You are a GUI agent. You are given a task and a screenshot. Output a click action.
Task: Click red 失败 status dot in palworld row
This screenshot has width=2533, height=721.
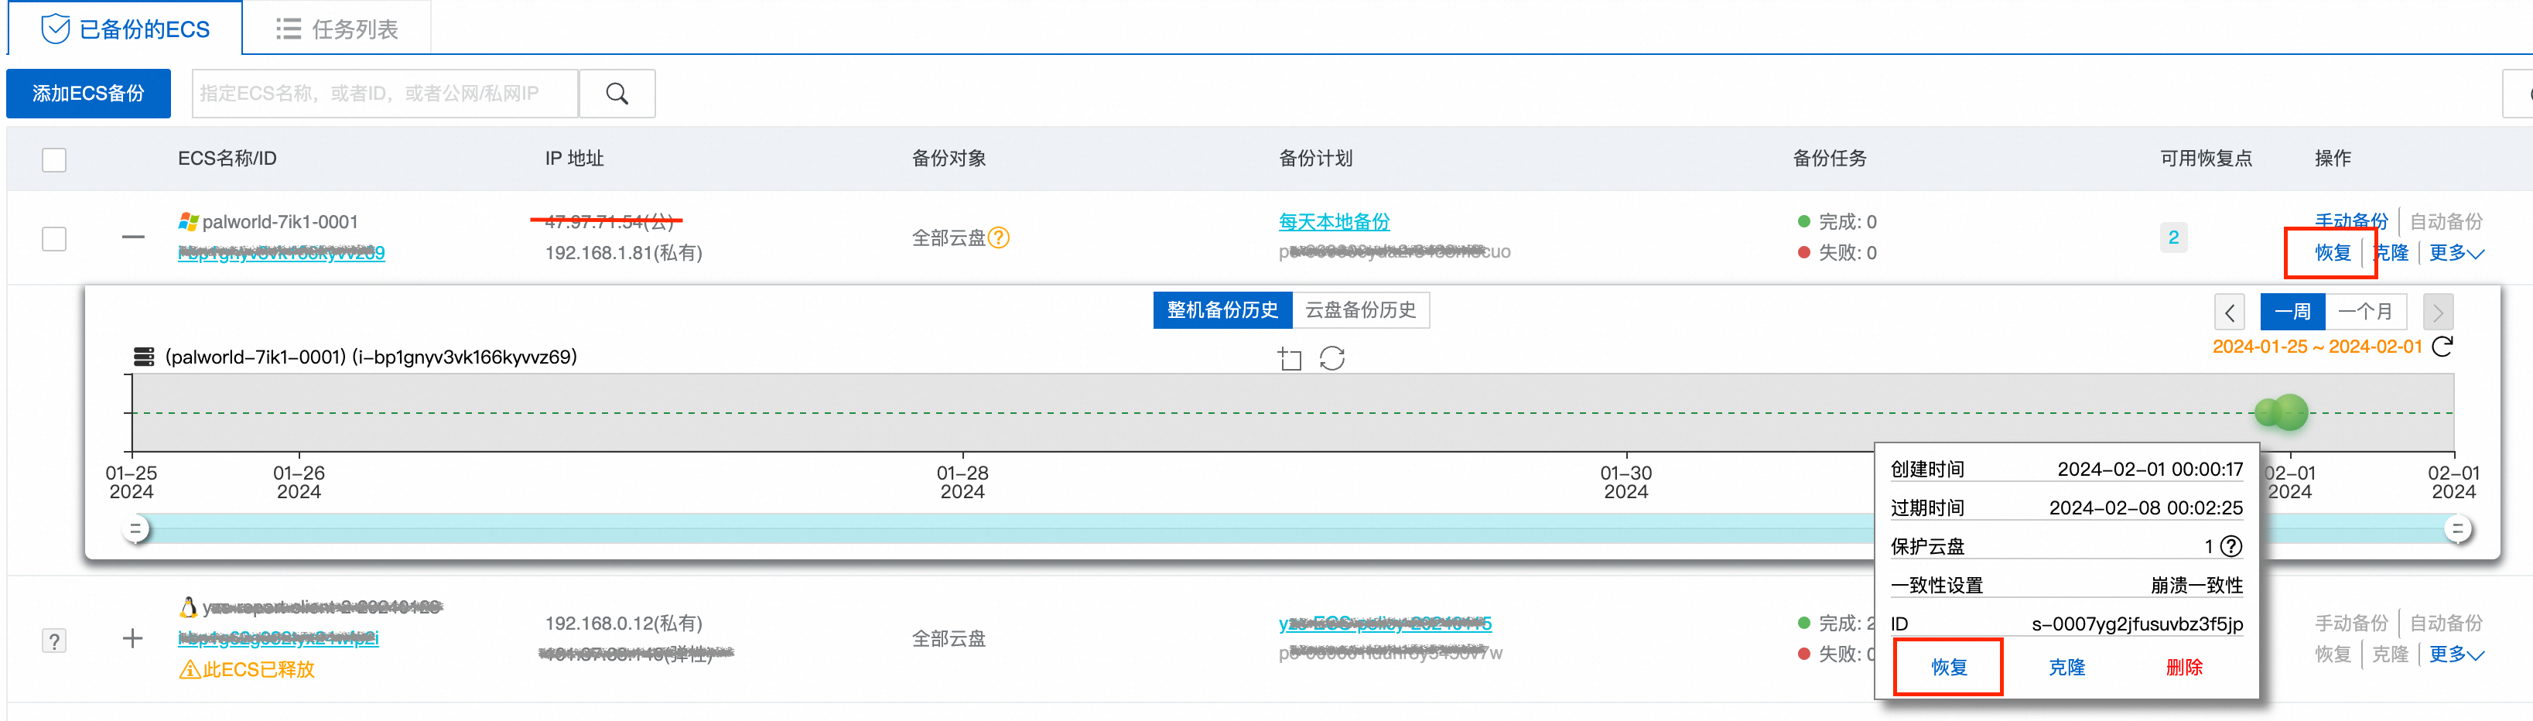tap(1803, 252)
